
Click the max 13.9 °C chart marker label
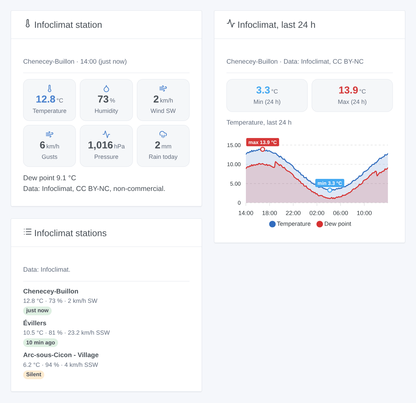tap(263, 142)
